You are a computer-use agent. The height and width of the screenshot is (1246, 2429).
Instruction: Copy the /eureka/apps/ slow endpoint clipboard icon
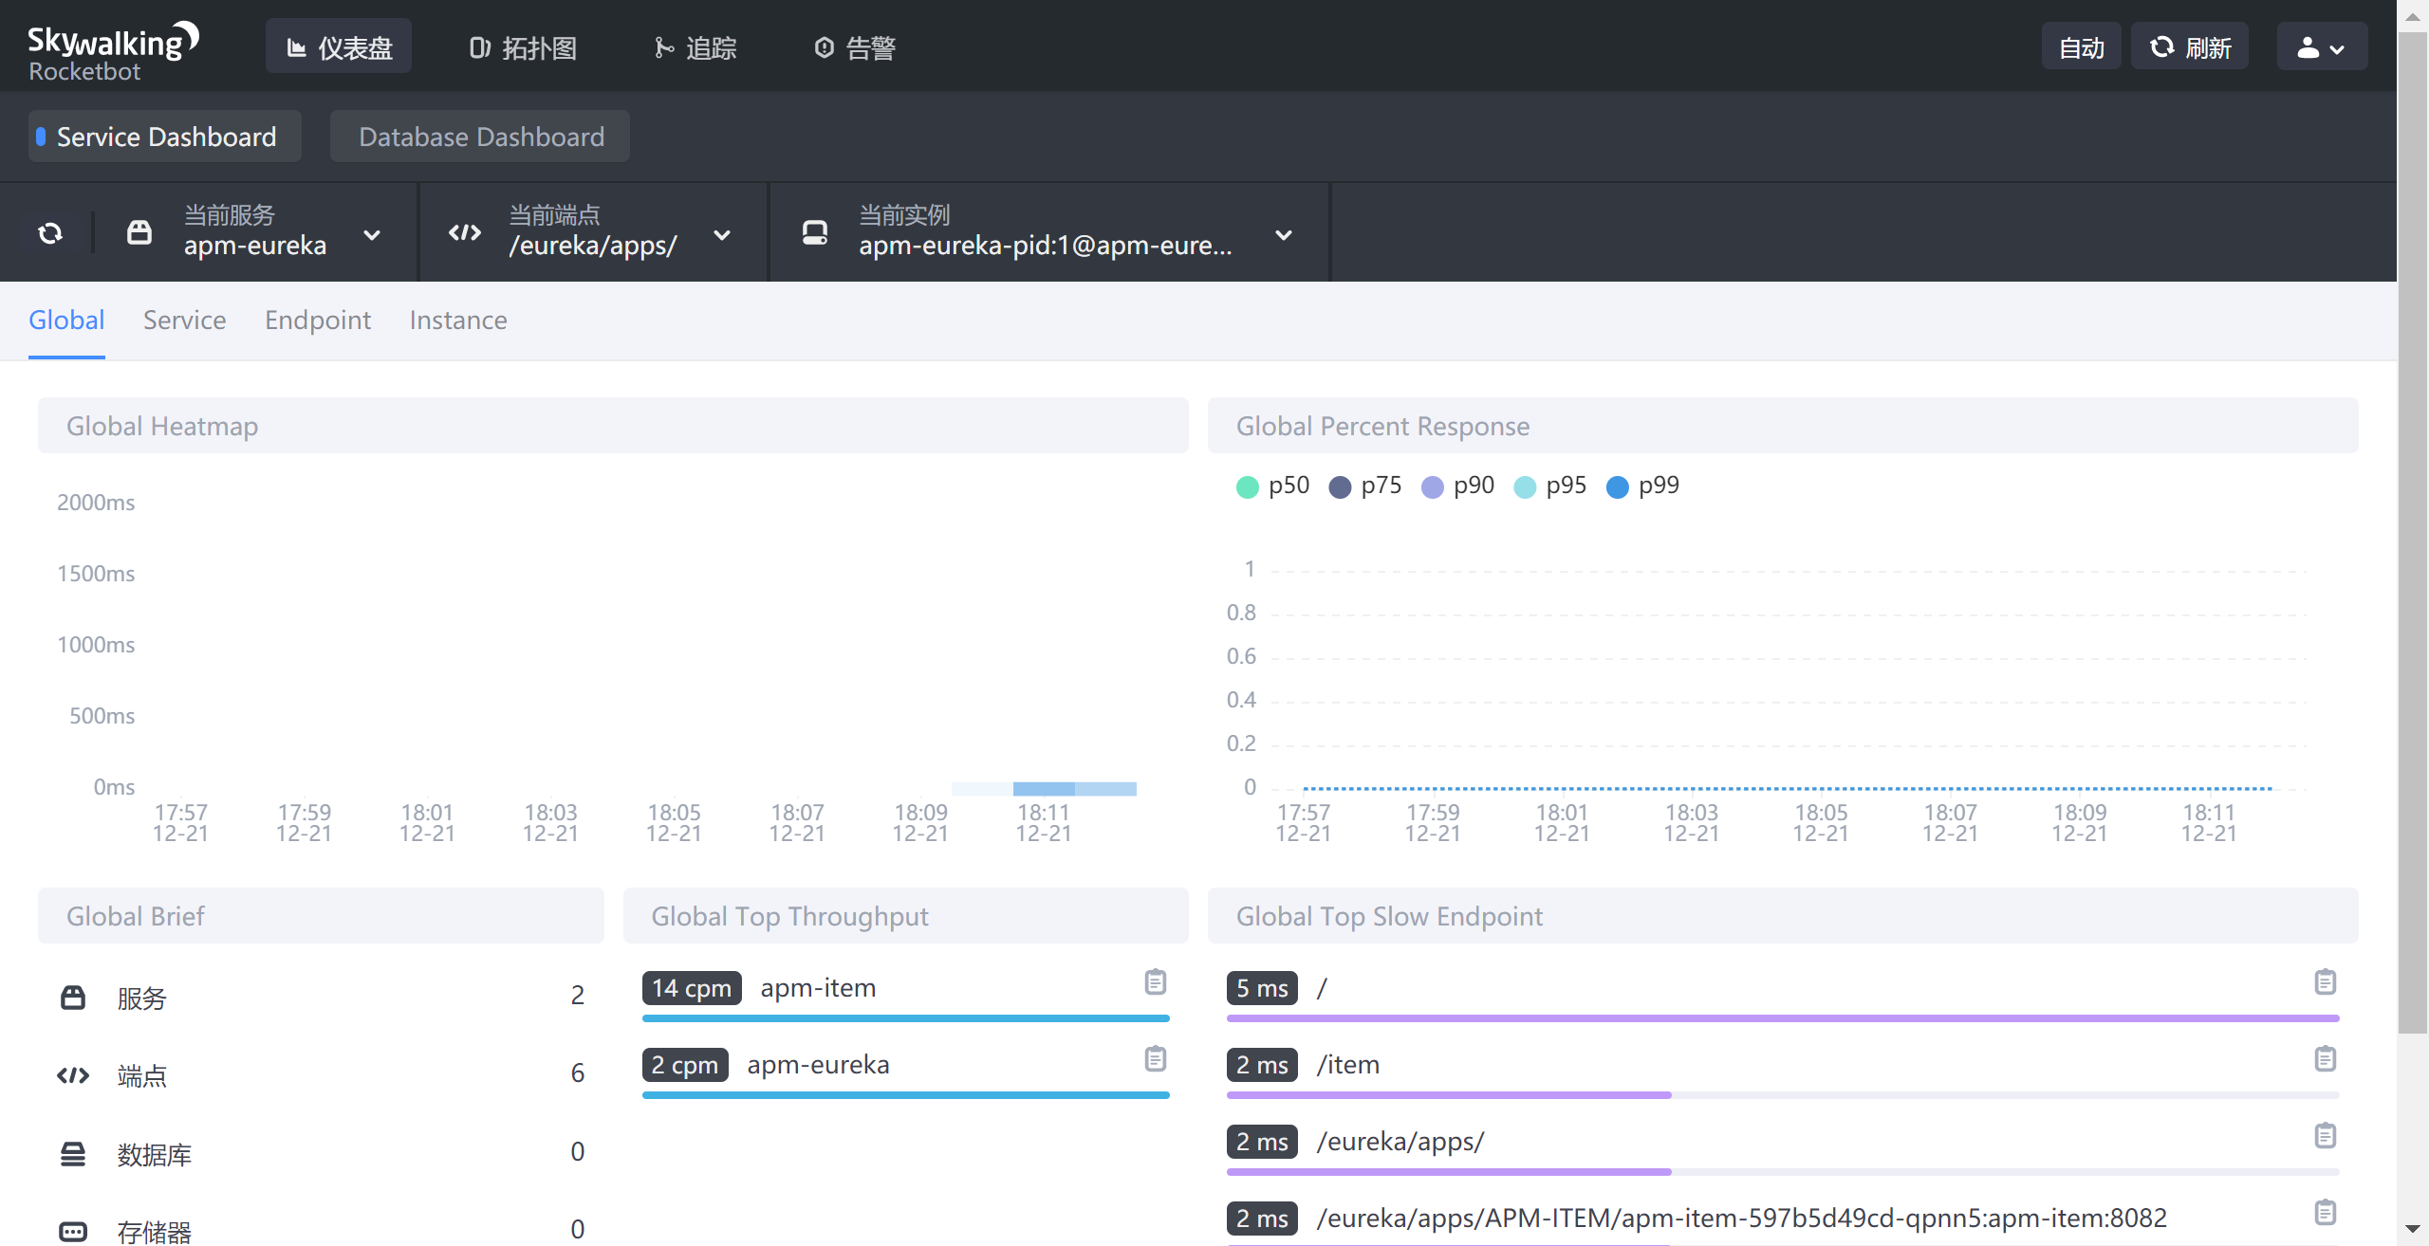pos(2325,1136)
